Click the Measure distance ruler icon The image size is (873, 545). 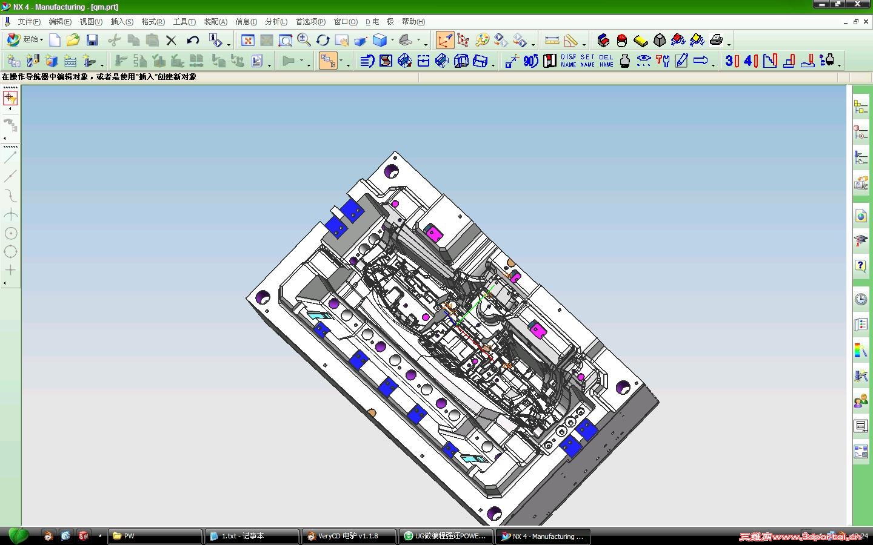pos(552,41)
